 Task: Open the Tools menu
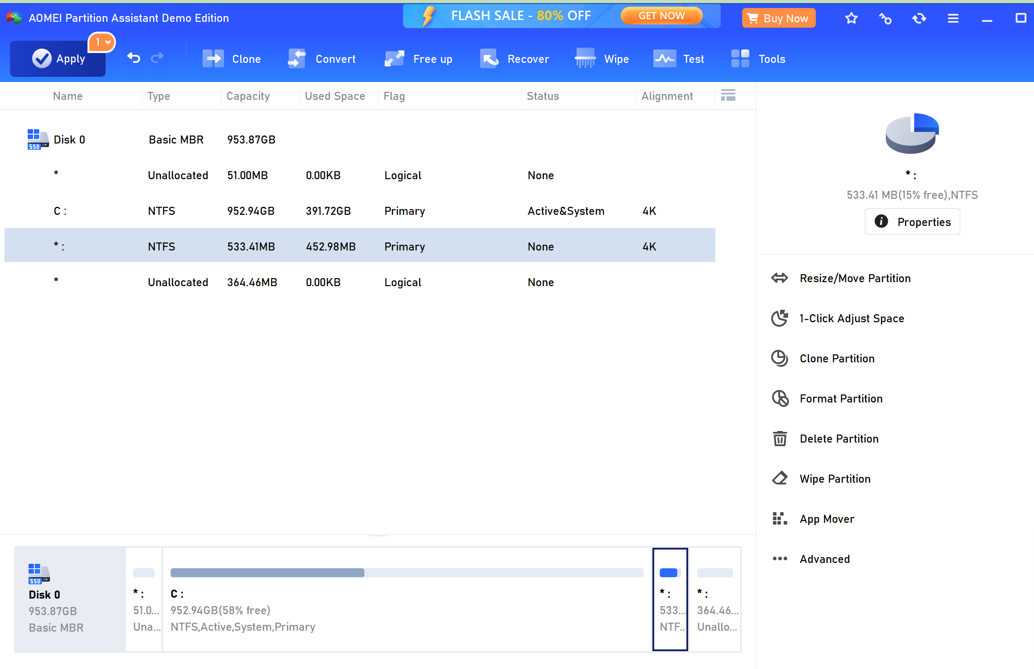pos(758,59)
